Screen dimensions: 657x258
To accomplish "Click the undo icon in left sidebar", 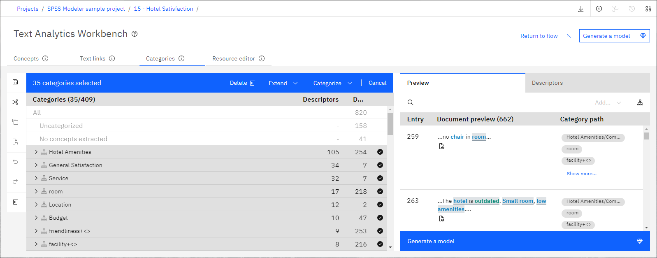I will [15, 162].
